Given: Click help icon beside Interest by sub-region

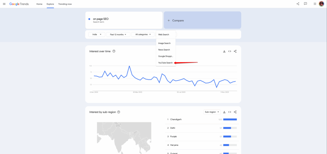Looking at the screenshot, I should 119,112.
